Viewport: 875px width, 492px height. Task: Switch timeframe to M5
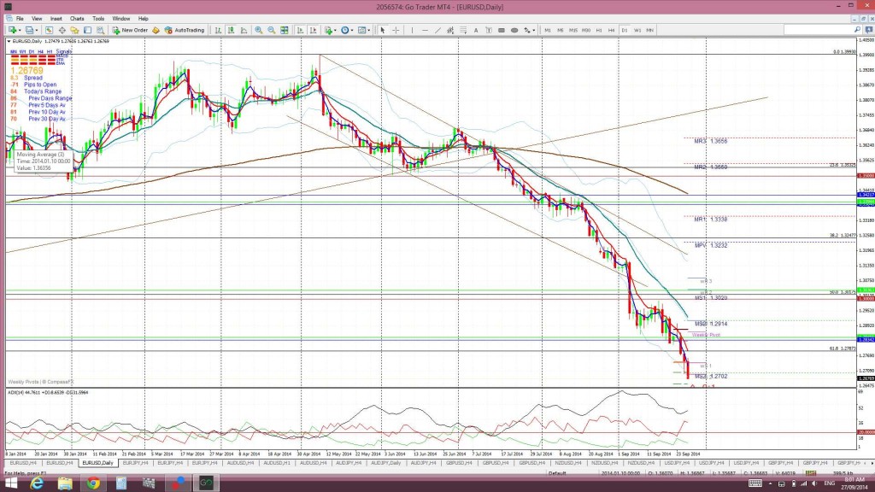click(561, 30)
